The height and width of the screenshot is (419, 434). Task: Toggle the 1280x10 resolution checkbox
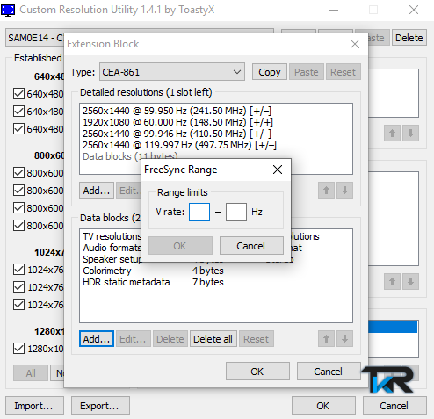(18, 349)
